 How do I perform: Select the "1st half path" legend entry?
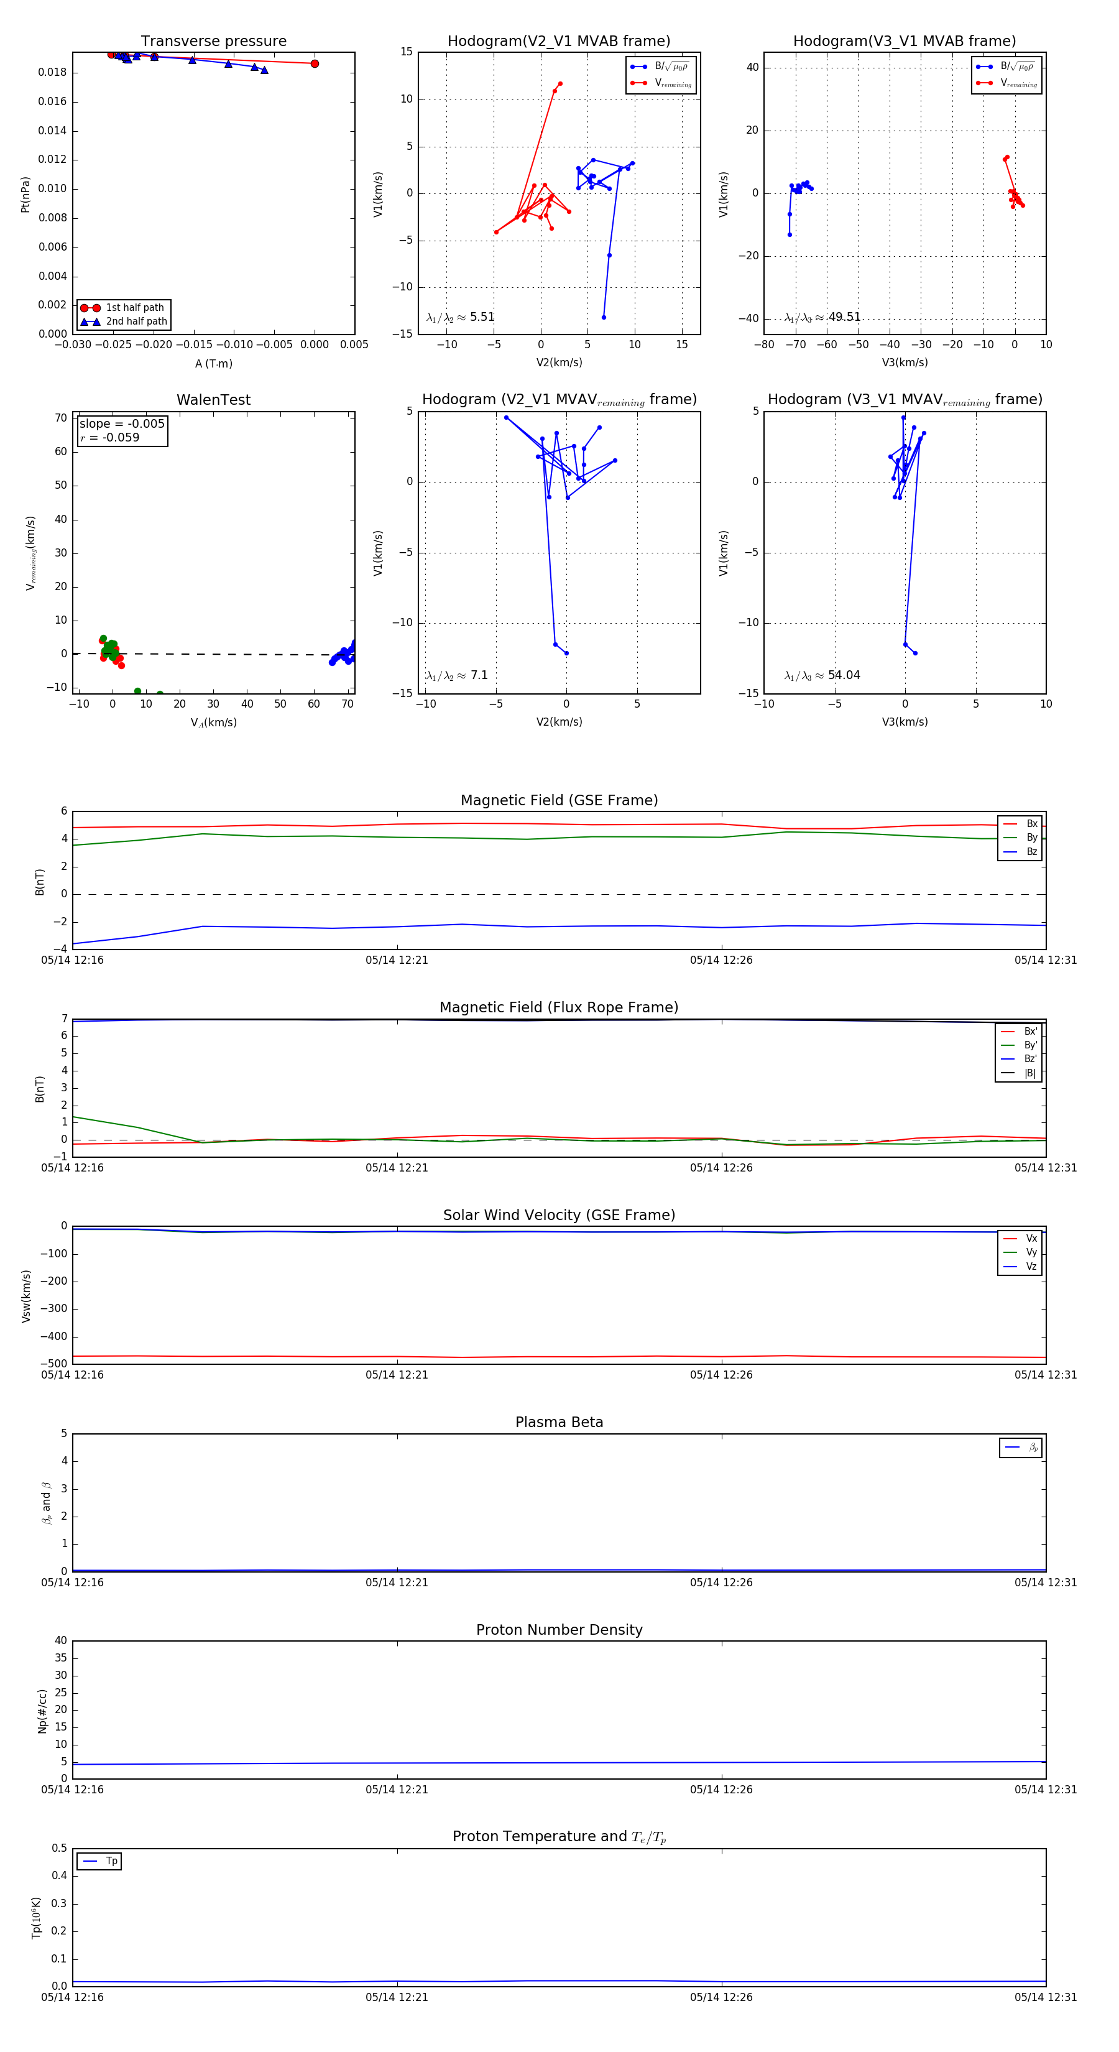[122, 307]
